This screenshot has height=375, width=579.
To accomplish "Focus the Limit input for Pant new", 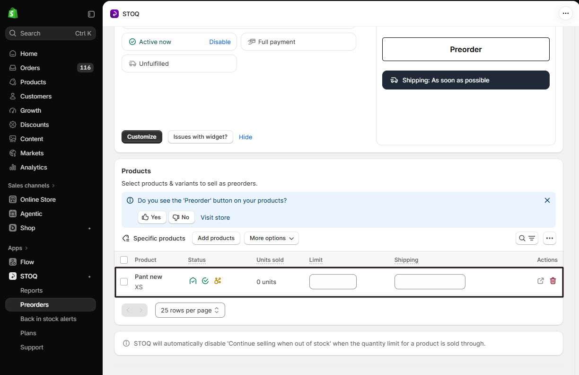I will [333, 282].
